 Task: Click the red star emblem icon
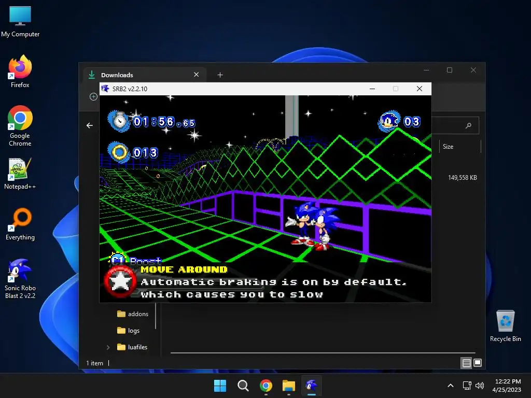[x=120, y=282]
